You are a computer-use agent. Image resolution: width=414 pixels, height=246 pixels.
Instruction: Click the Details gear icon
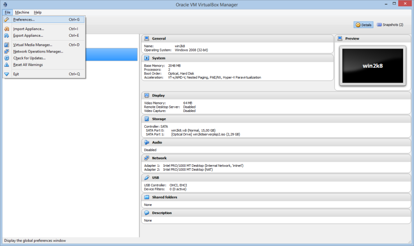(x=358, y=25)
